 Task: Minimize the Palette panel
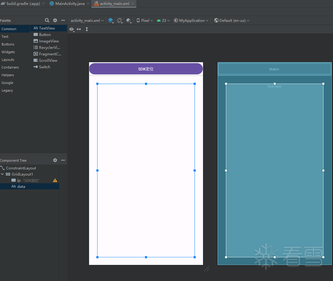point(63,20)
